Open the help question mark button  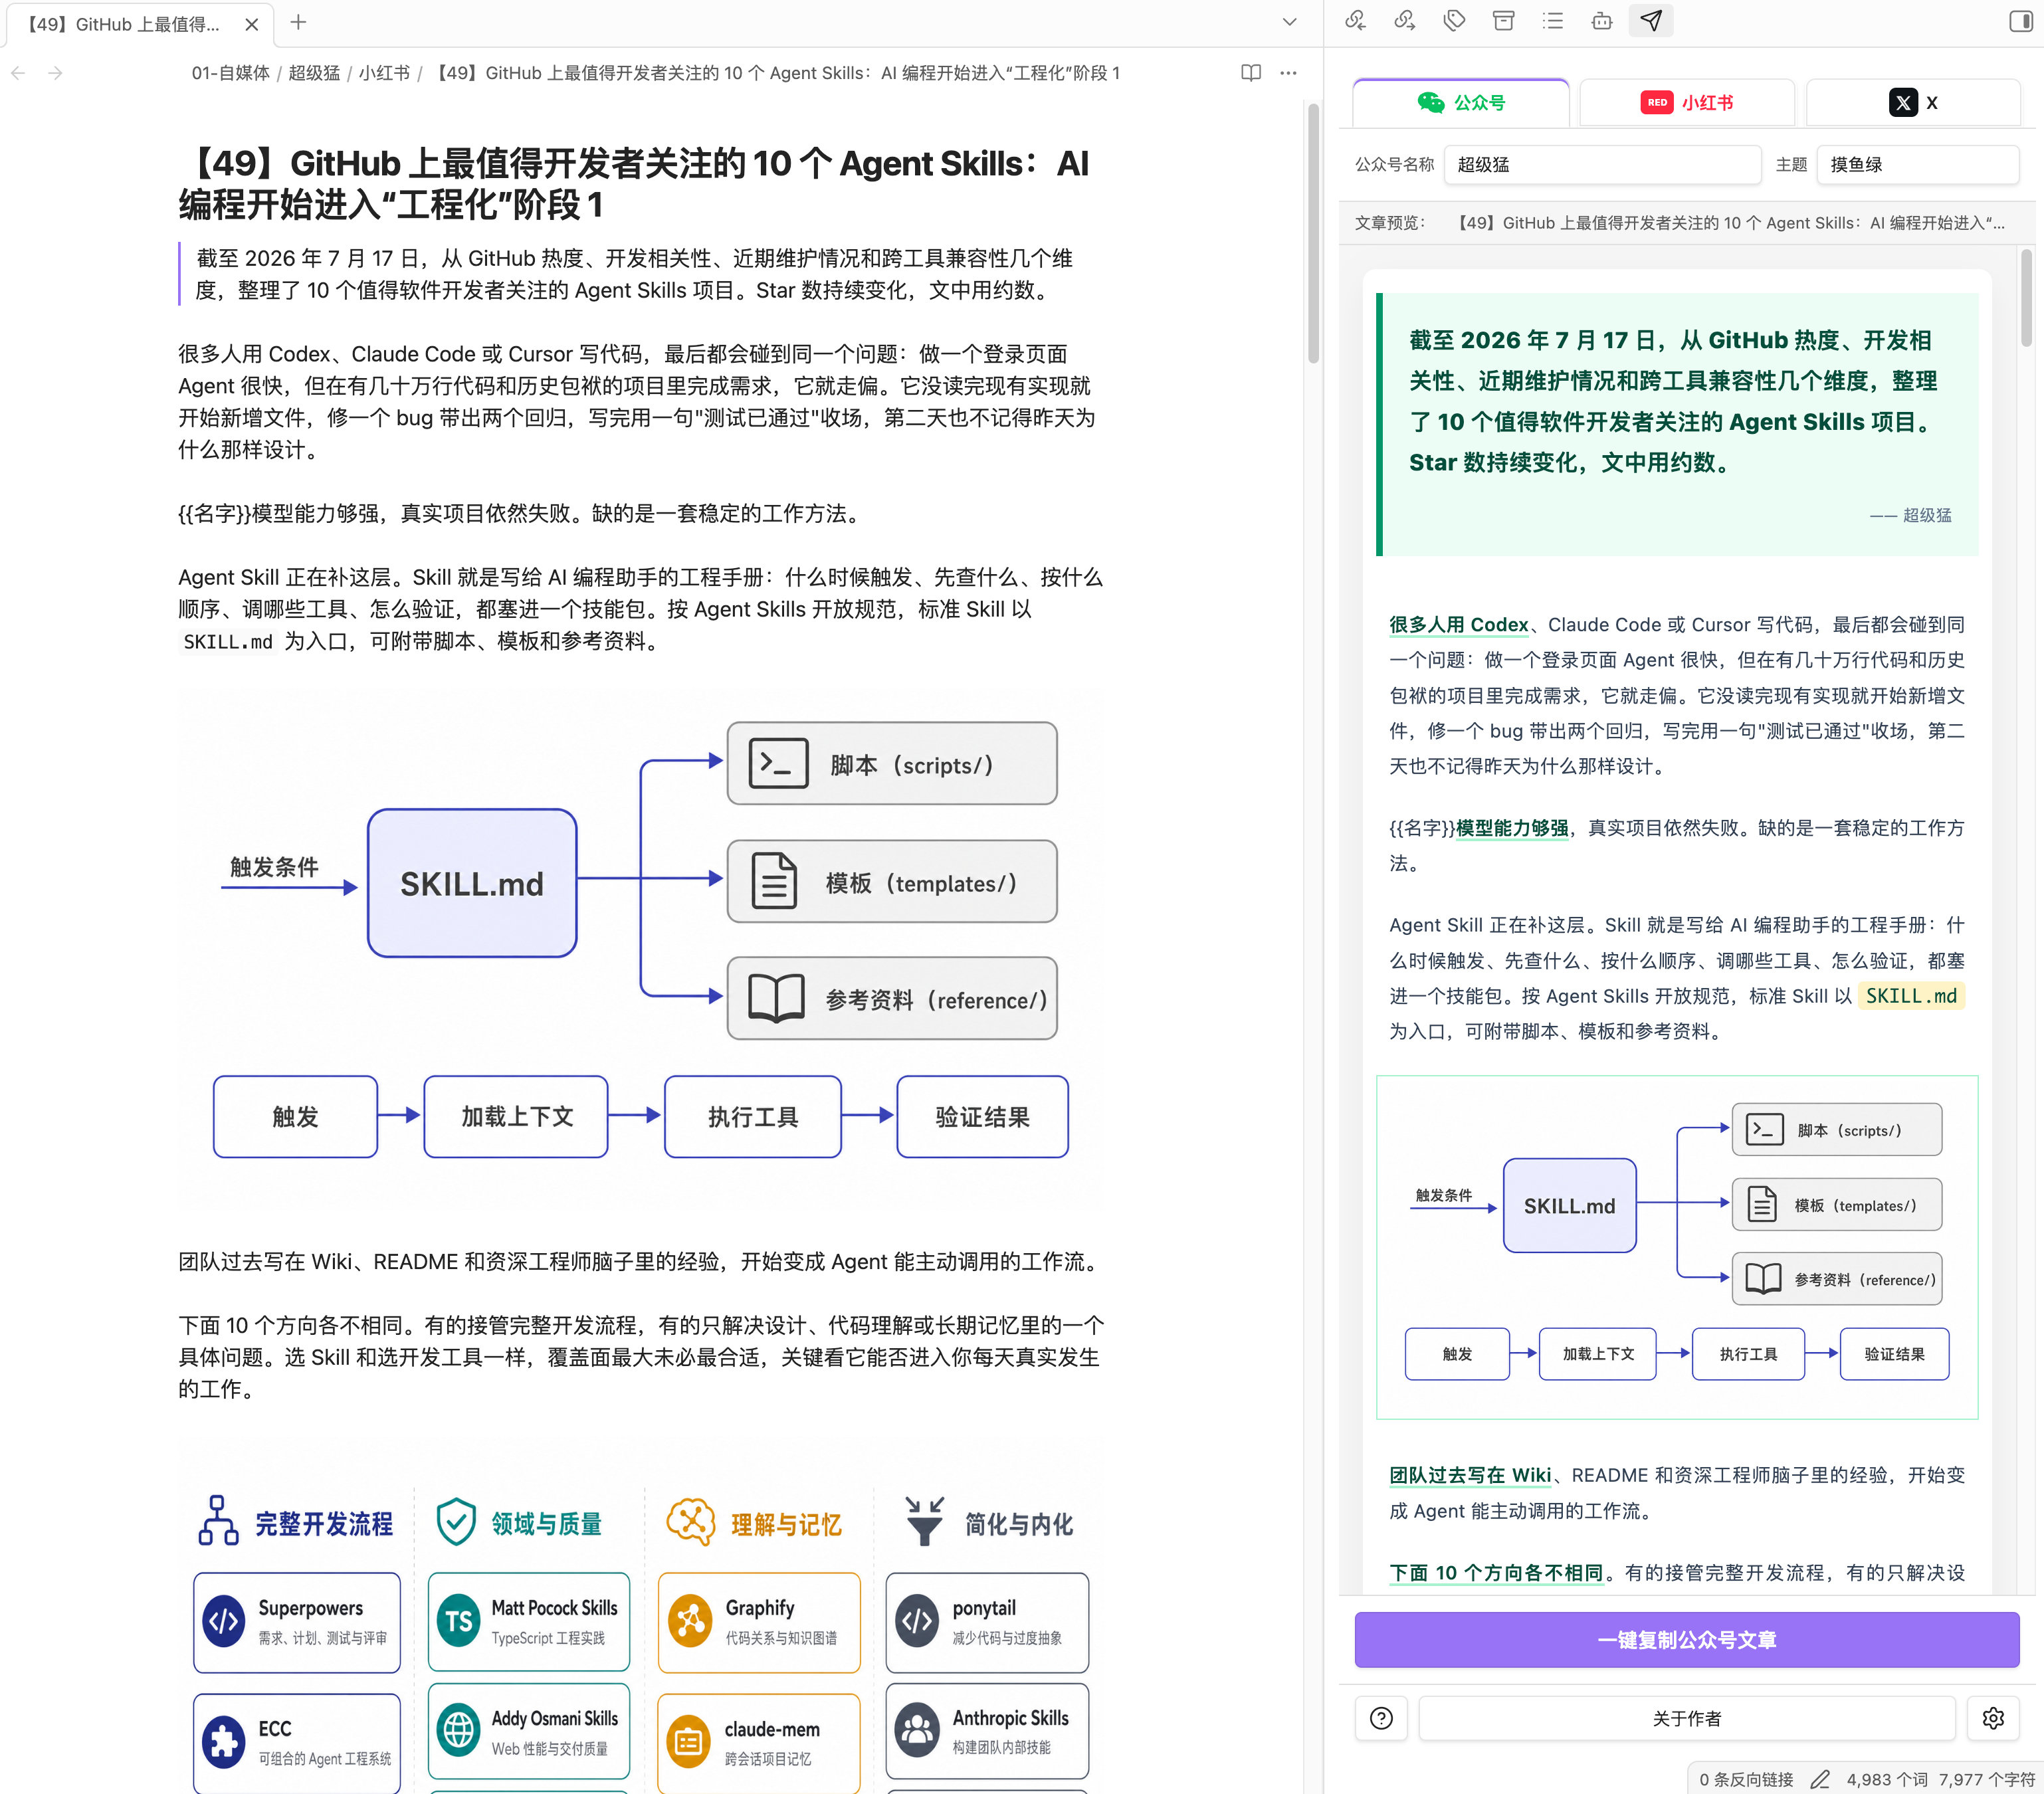point(1381,1718)
